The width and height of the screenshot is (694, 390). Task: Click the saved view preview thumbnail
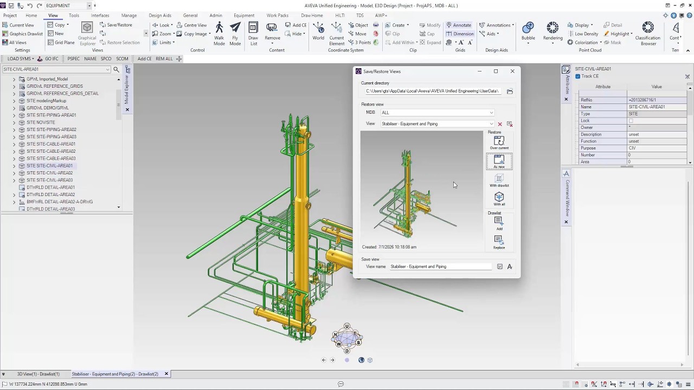421,186
